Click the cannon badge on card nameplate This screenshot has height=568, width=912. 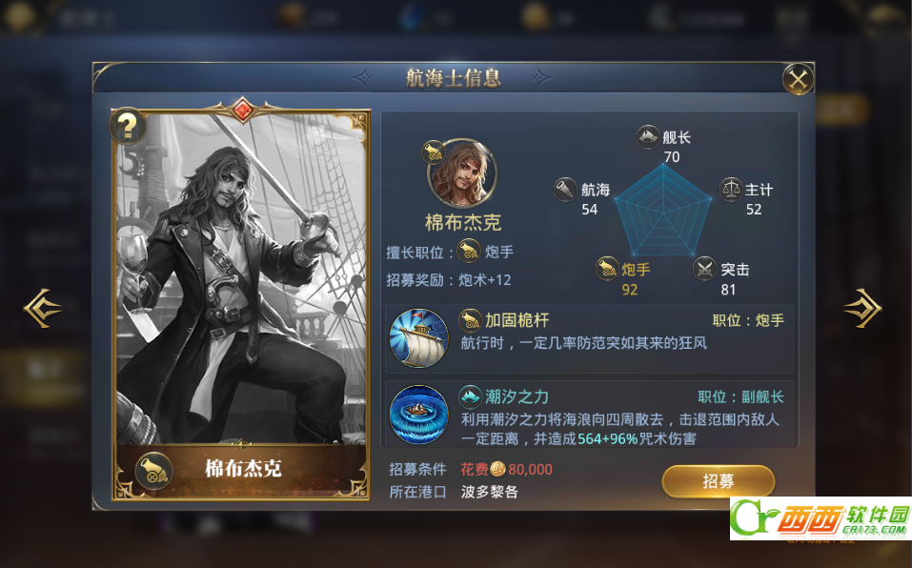[x=153, y=471]
